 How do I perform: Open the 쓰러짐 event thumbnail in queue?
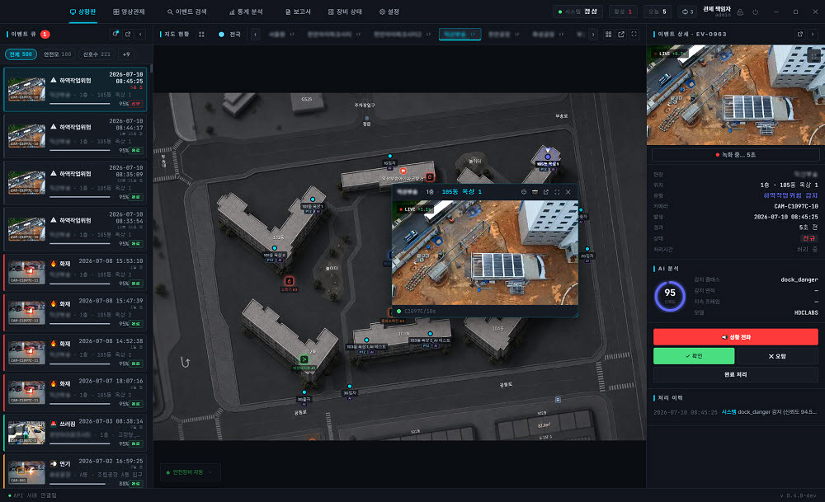click(27, 432)
